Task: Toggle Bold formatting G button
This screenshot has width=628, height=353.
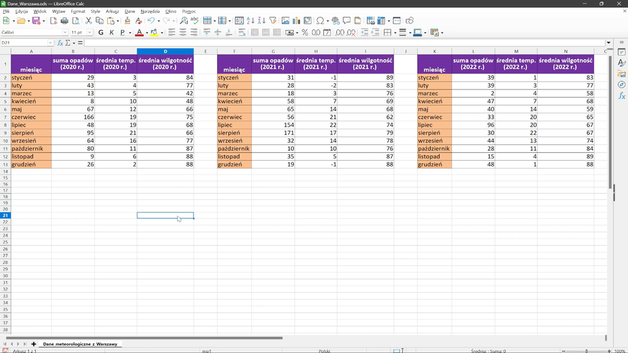Action: (x=101, y=32)
